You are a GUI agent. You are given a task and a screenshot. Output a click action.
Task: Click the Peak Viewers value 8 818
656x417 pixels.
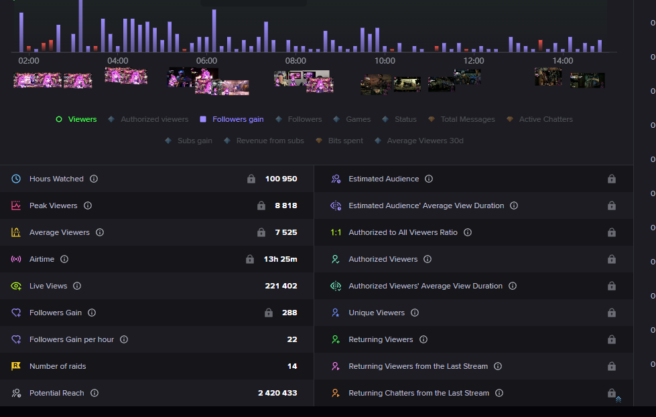point(286,205)
